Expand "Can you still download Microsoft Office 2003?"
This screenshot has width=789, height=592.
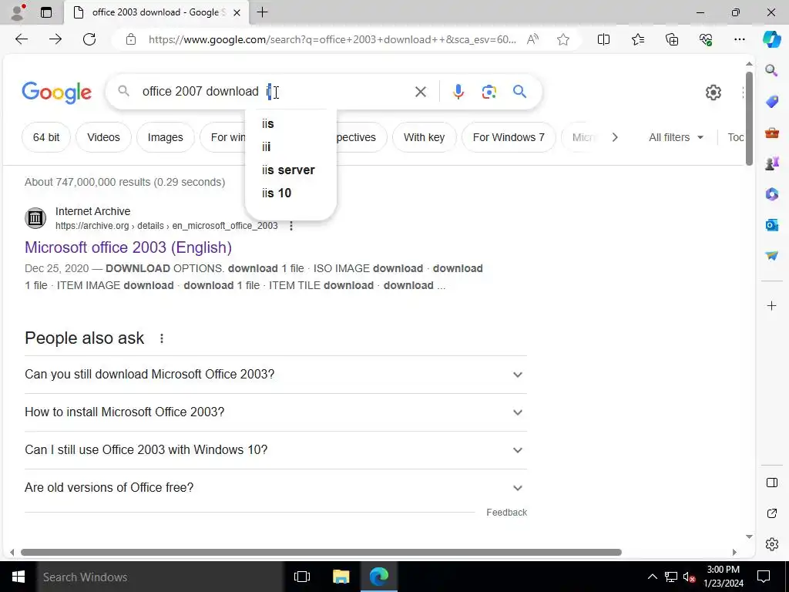pos(276,375)
